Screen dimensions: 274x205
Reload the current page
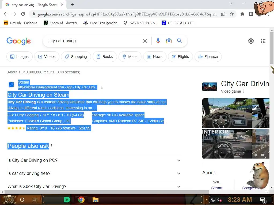tap(23, 14)
